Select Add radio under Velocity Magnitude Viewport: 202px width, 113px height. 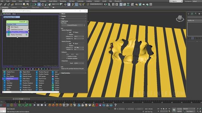(68, 32)
